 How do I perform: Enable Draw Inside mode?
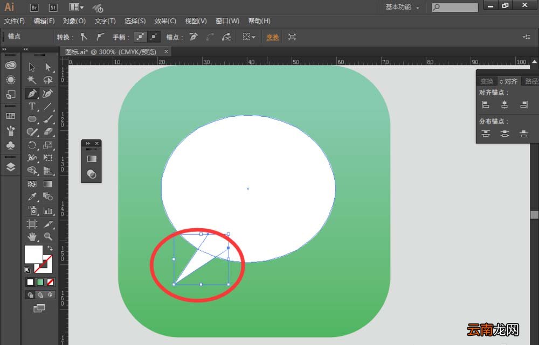tap(50, 295)
